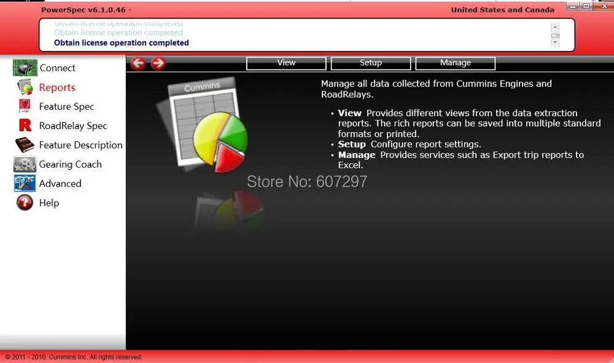
Task: Open Feature Spec section
Action: [x=66, y=106]
